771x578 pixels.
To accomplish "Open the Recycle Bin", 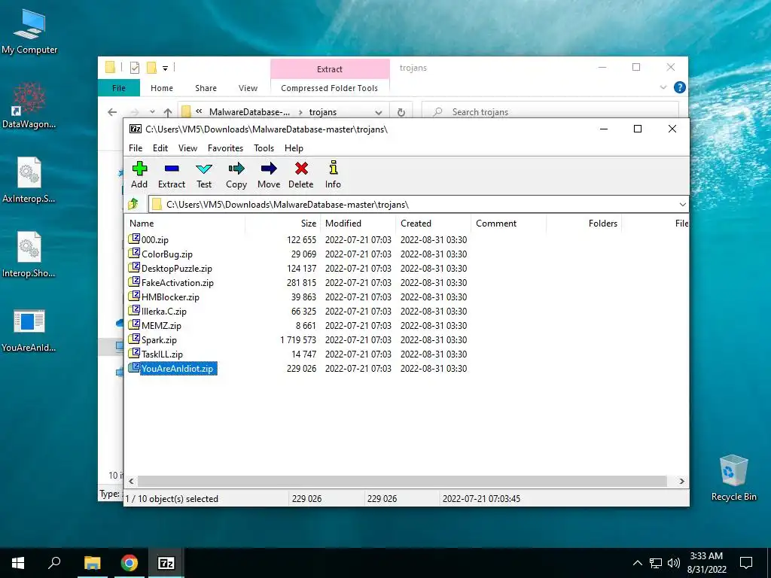I will (733, 478).
